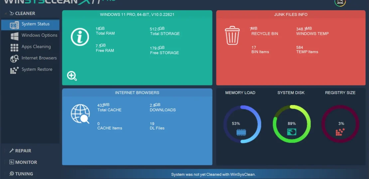369x179 pixels.
Task: Expand the MONITOR category
Action: point(26,162)
